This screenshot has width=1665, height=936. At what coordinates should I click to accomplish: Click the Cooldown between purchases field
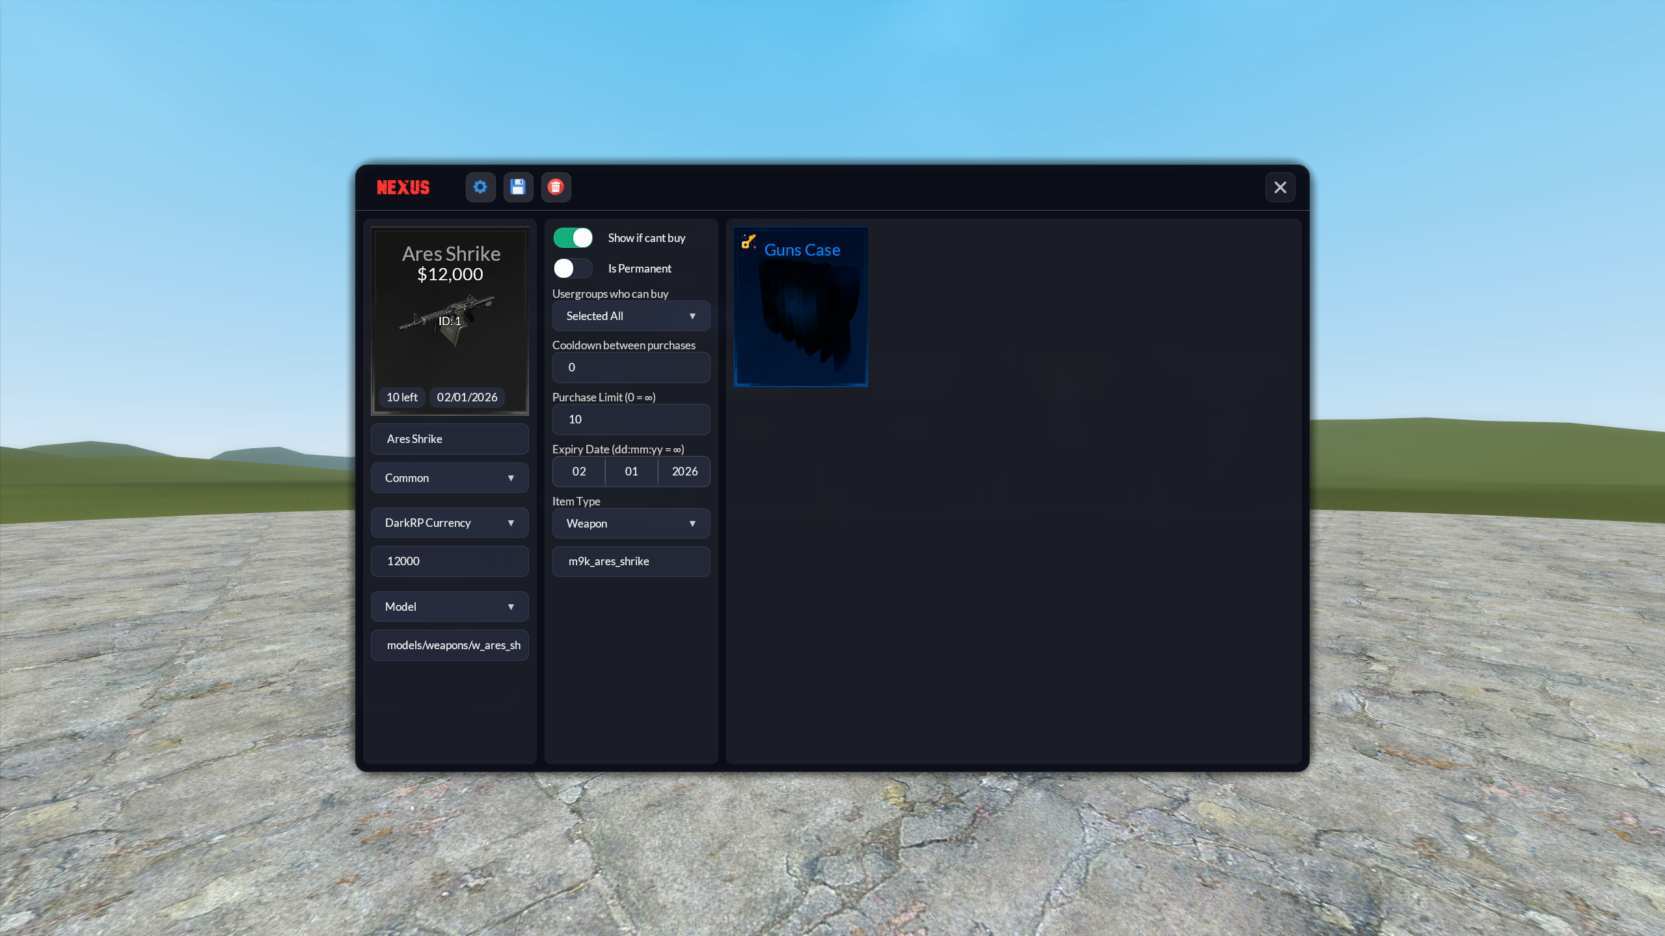tap(631, 368)
